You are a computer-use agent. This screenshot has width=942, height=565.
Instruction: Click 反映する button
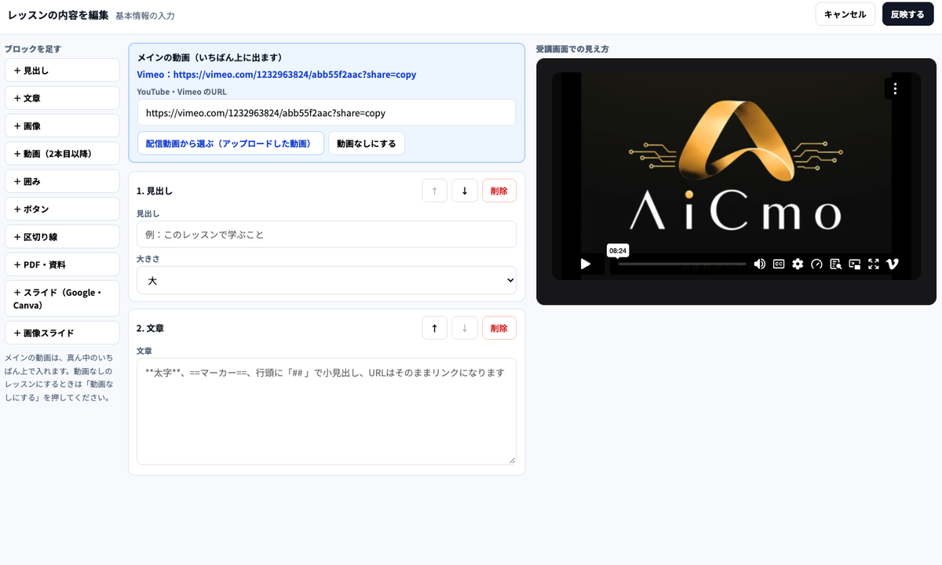tap(908, 14)
